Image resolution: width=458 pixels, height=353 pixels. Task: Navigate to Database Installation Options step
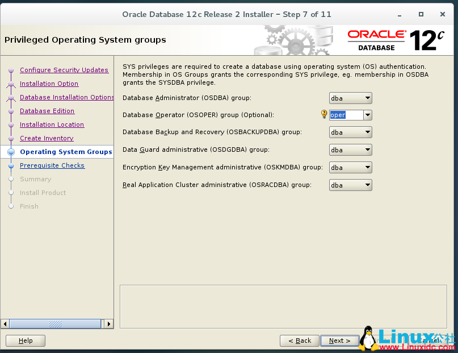[x=66, y=97]
